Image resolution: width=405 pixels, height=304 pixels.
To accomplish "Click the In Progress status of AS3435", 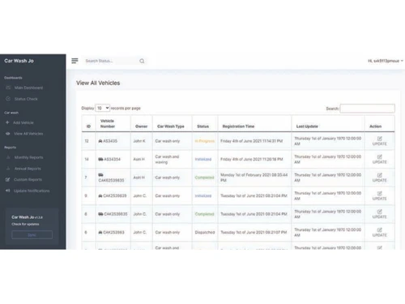I will [204, 141].
